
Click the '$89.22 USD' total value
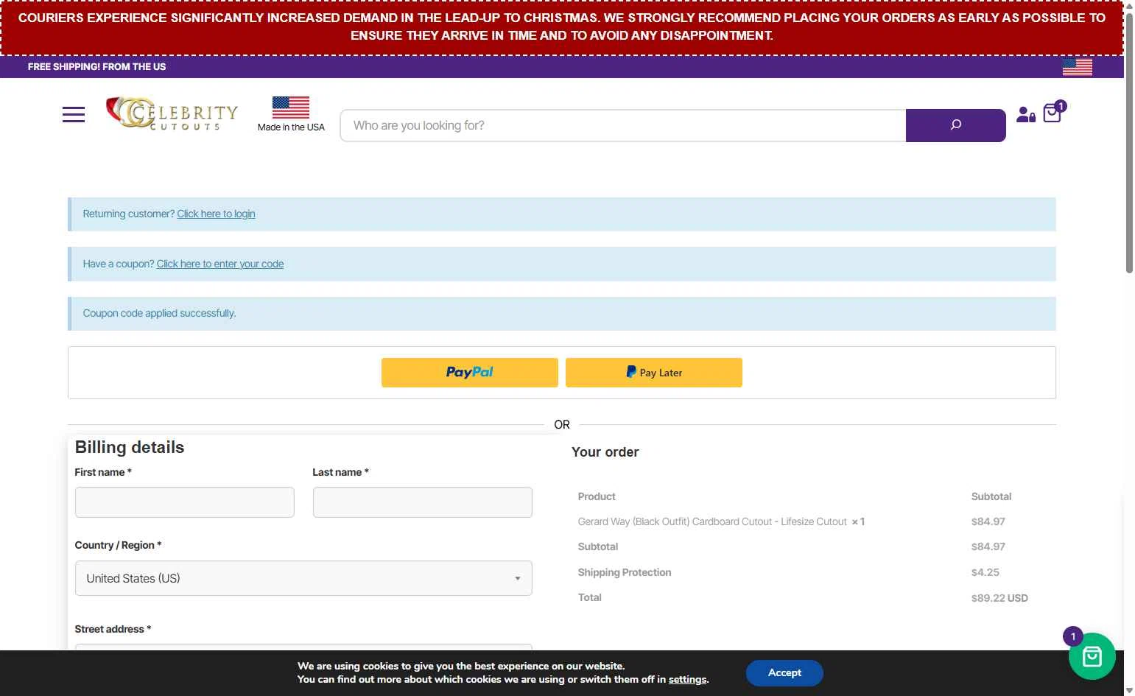[x=999, y=598]
